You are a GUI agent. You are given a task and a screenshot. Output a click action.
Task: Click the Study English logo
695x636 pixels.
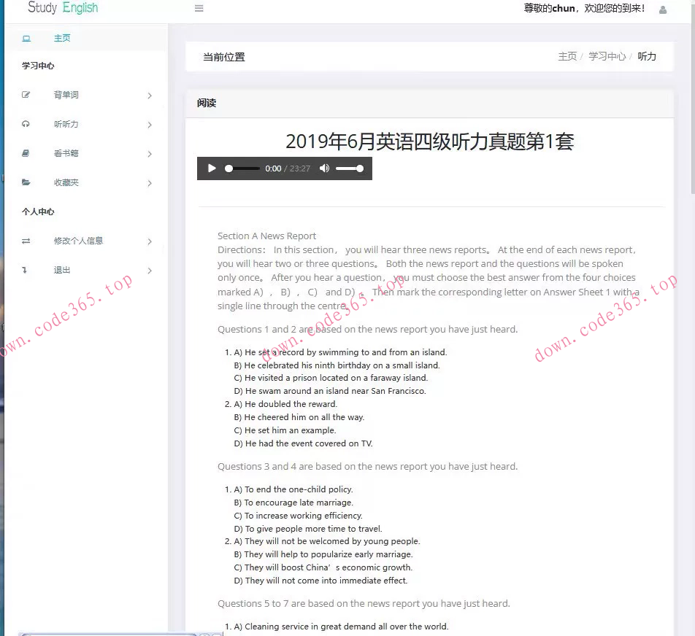pyautogui.click(x=63, y=8)
